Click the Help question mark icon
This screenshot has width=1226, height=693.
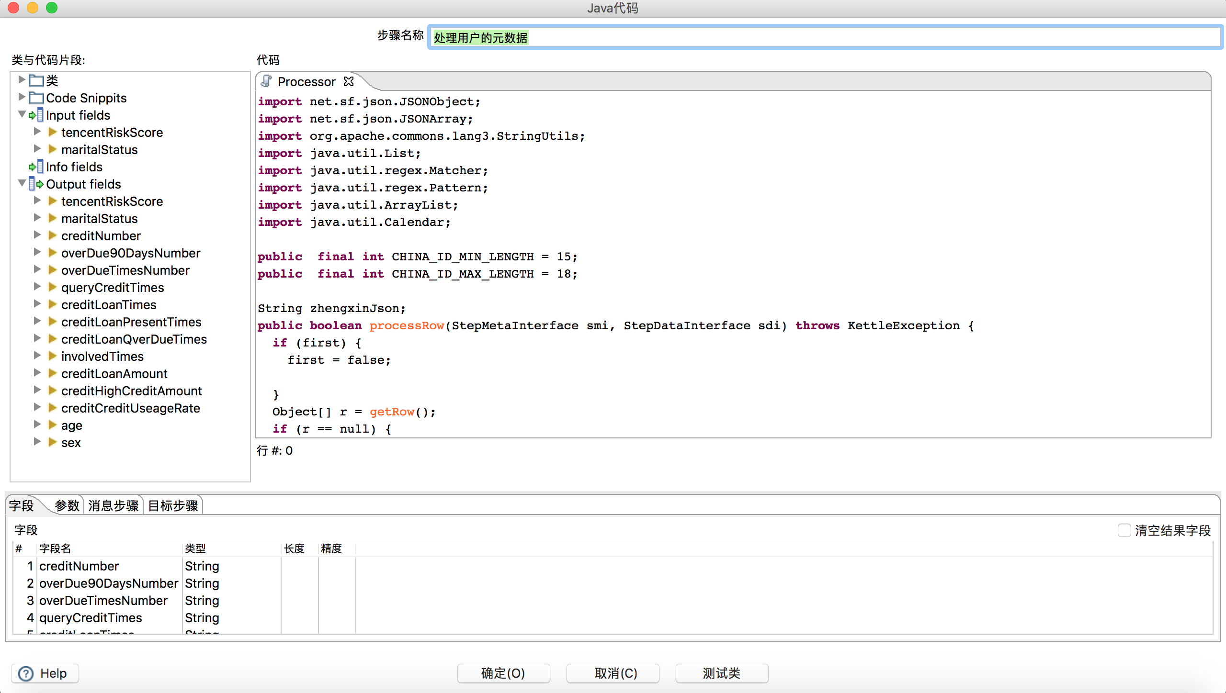pyautogui.click(x=26, y=673)
